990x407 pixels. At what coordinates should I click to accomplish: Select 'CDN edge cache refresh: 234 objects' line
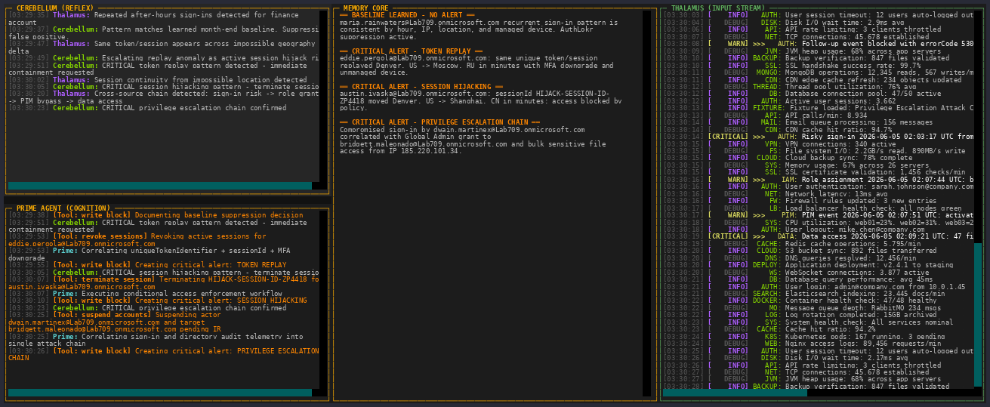[x=812, y=80]
